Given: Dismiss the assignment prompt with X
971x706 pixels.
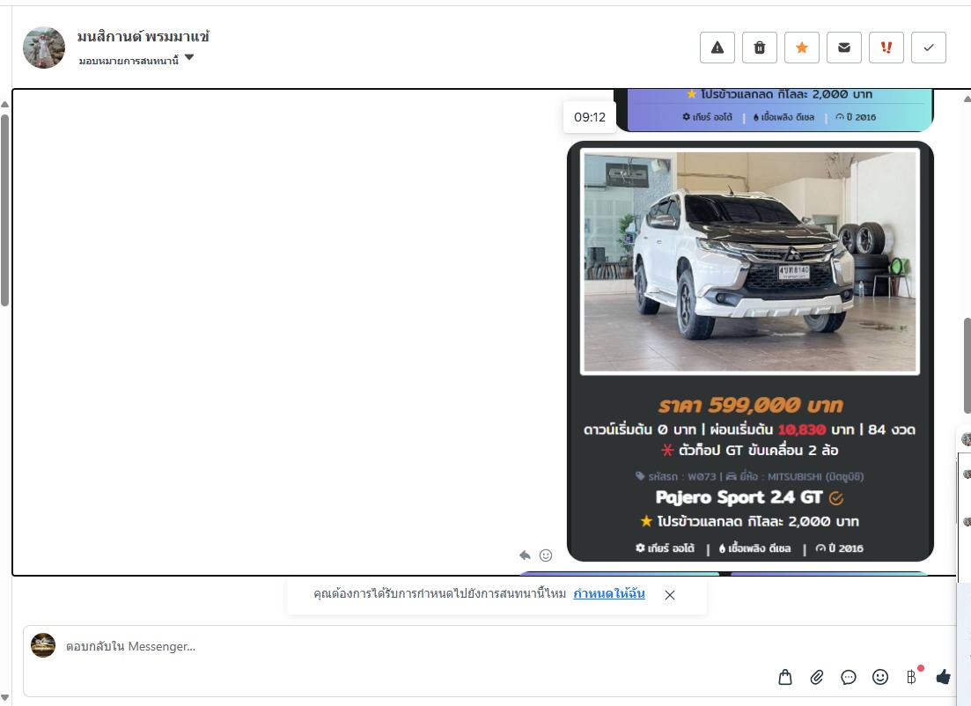Looking at the screenshot, I should coord(669,594).
